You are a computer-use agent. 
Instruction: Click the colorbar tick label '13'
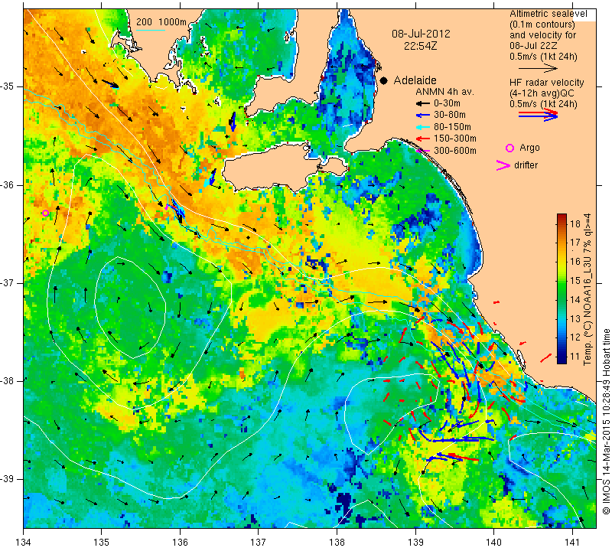coord(575,318)
